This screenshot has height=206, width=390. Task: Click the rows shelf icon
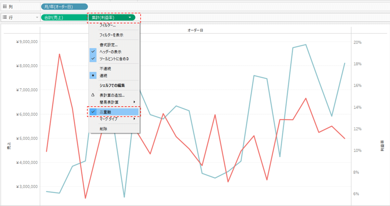(x=5, y=17)
